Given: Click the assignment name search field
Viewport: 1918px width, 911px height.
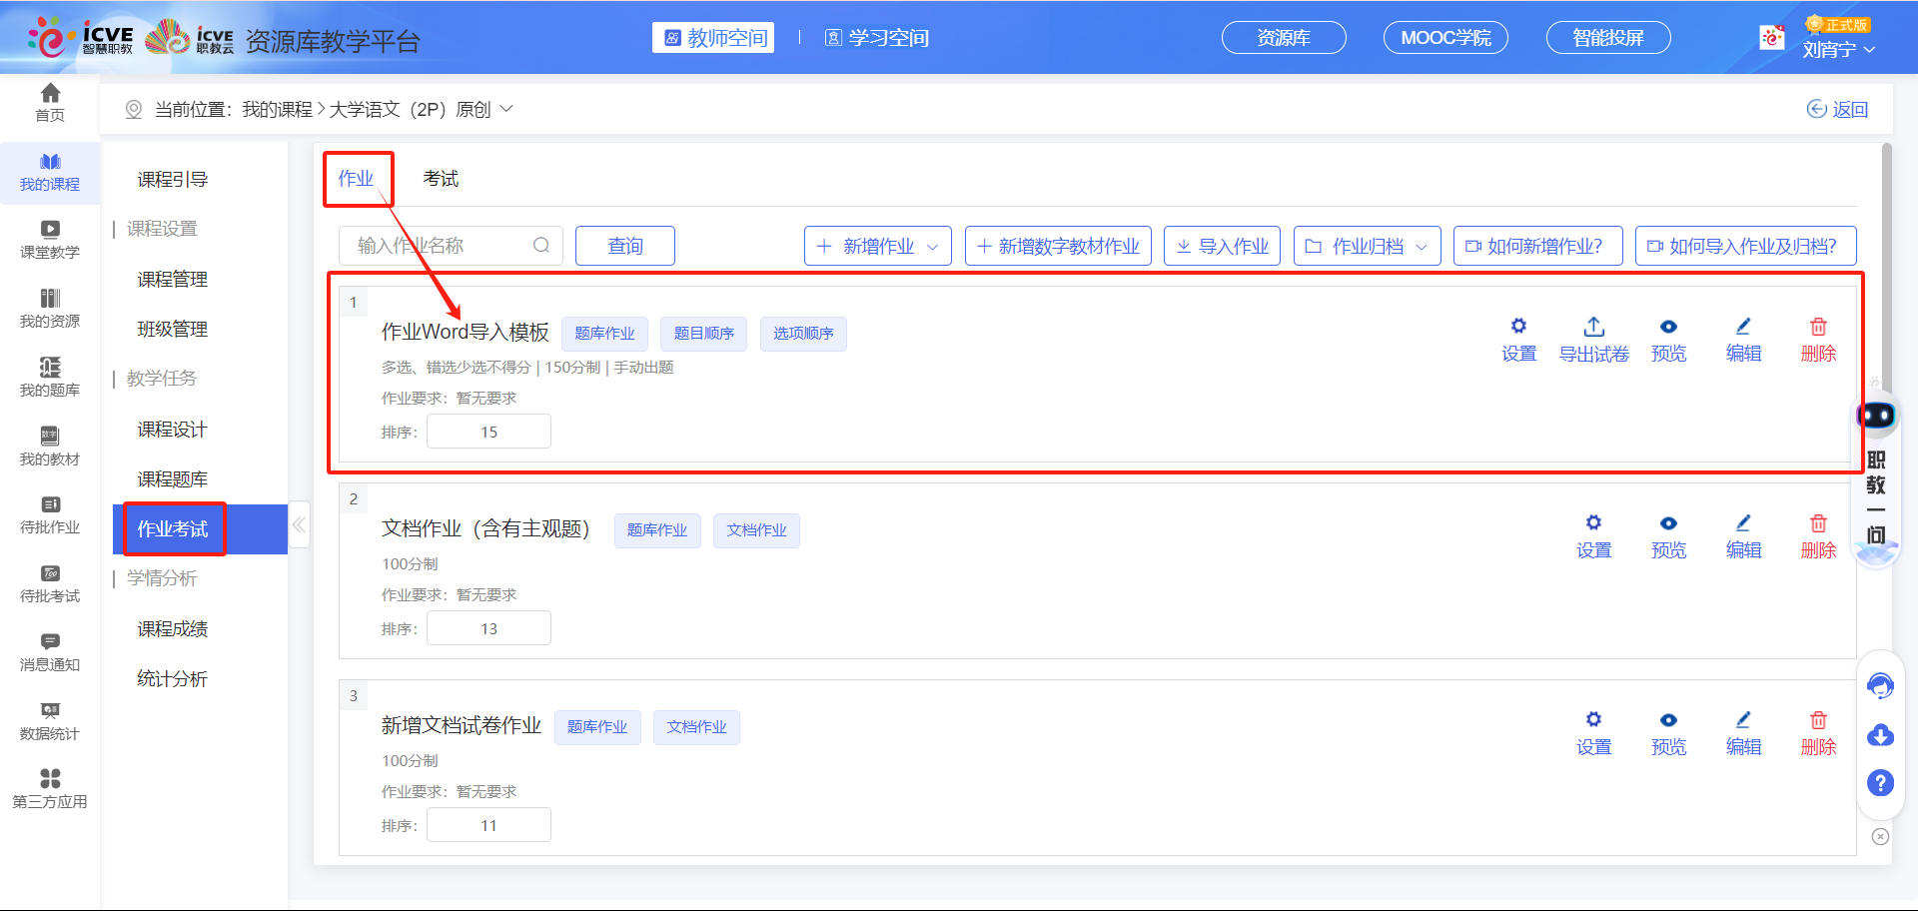Looking at the screenshot, I should [x=440, y=246].
